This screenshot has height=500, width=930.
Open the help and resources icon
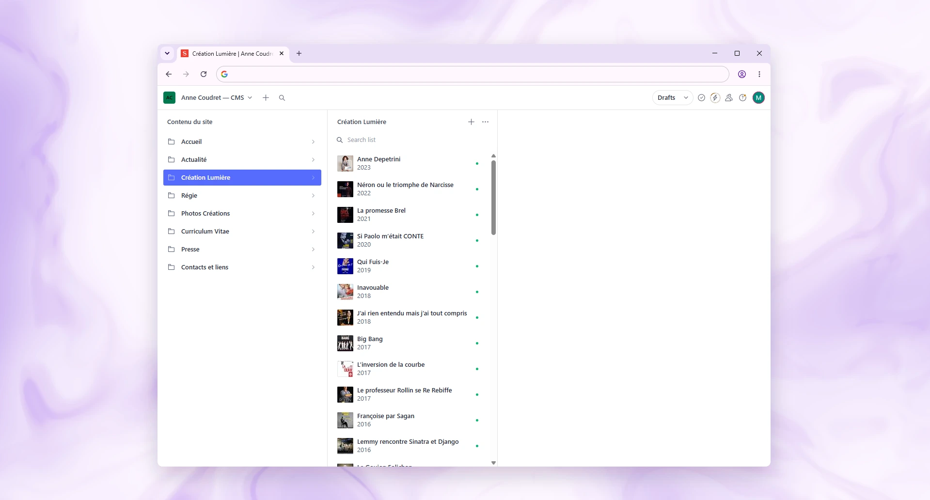[x=742, y=98]
